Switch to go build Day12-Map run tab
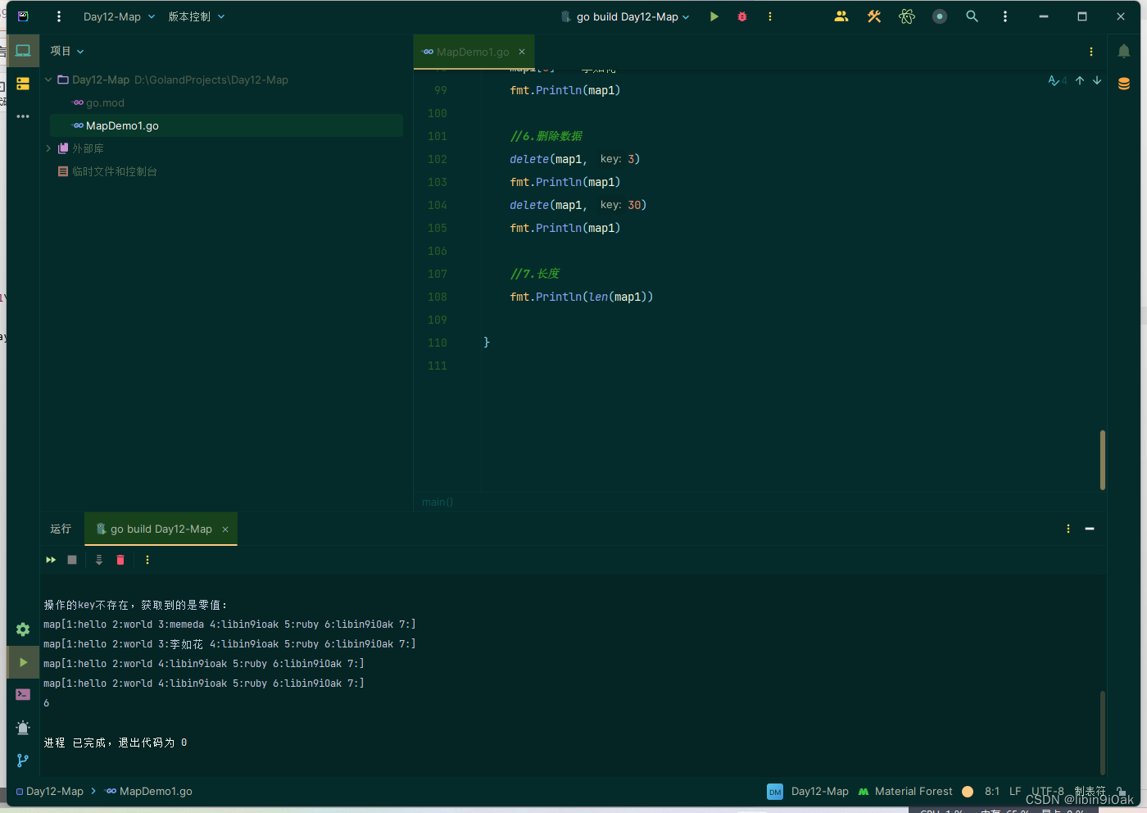This screenshot has width=1147, height=813. (161, 529)
